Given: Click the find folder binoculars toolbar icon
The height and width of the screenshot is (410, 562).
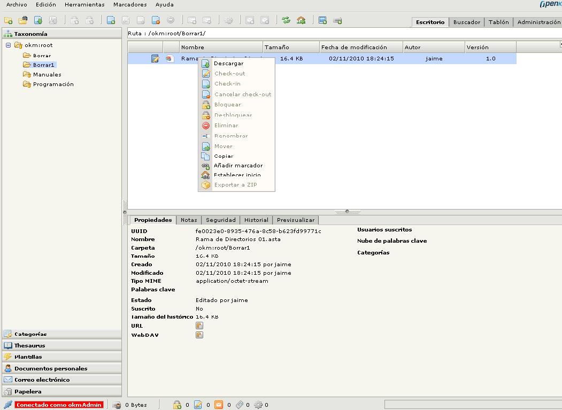Looking at the screenshot, I should click(x=24, y=20).
